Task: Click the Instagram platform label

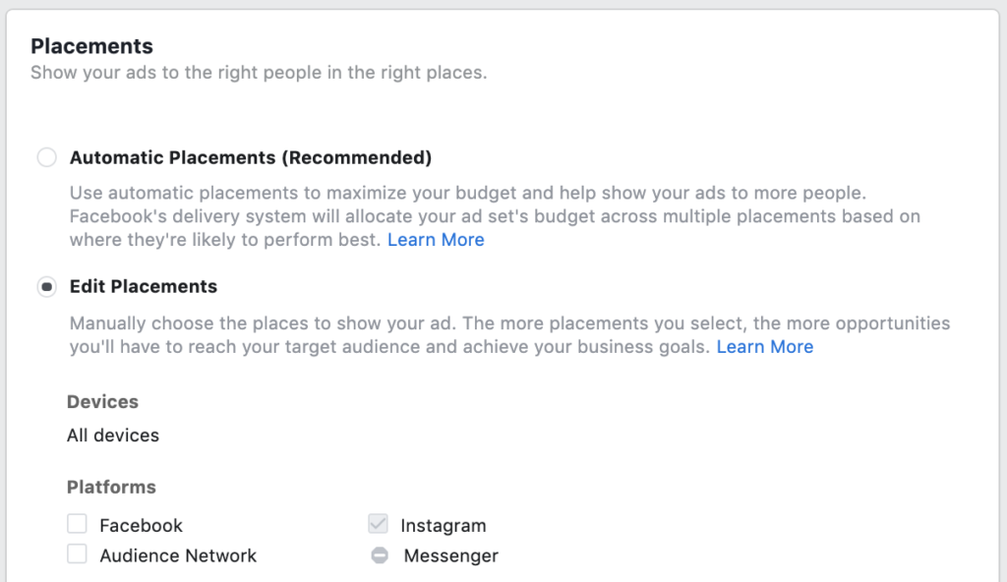Action: (443, 526)
